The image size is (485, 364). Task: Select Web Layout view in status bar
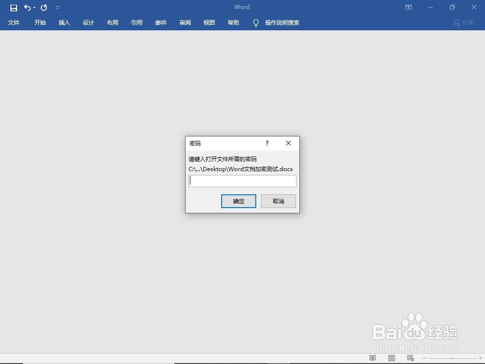[x=411, y=358]
